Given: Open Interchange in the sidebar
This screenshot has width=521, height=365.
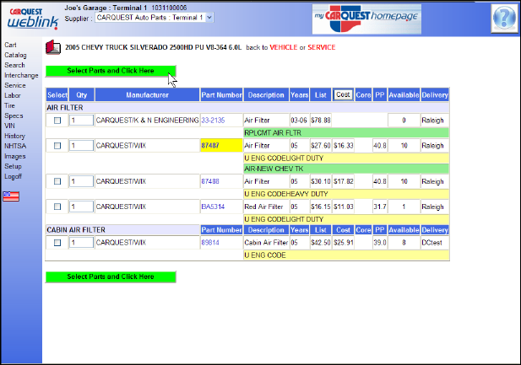Looking at the screenshot, I should pos(21,75).
